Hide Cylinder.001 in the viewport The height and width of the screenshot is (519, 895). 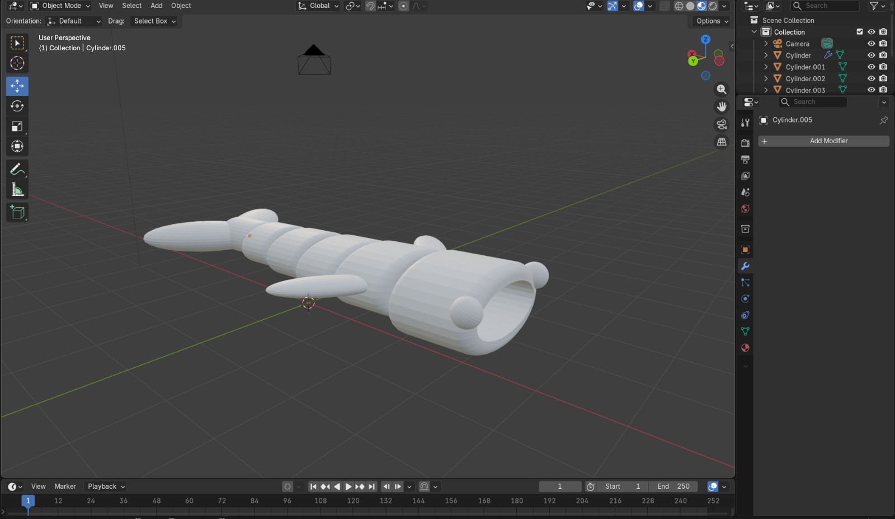[872, 67]
